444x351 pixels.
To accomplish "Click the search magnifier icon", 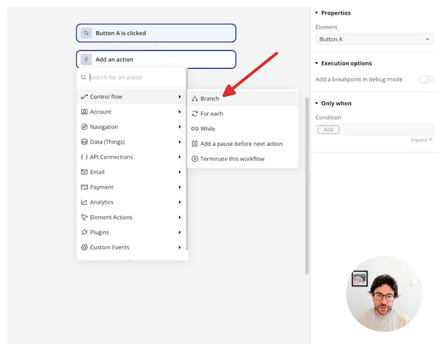I will tap(83, 77).
